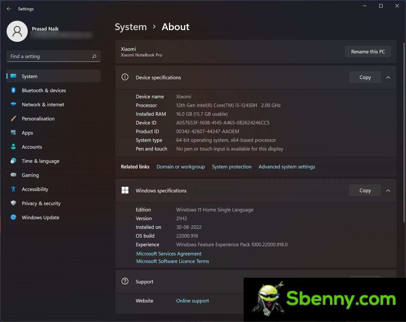Go to Windows Update settings
406x322 pixels.
[x=53, y=217]
